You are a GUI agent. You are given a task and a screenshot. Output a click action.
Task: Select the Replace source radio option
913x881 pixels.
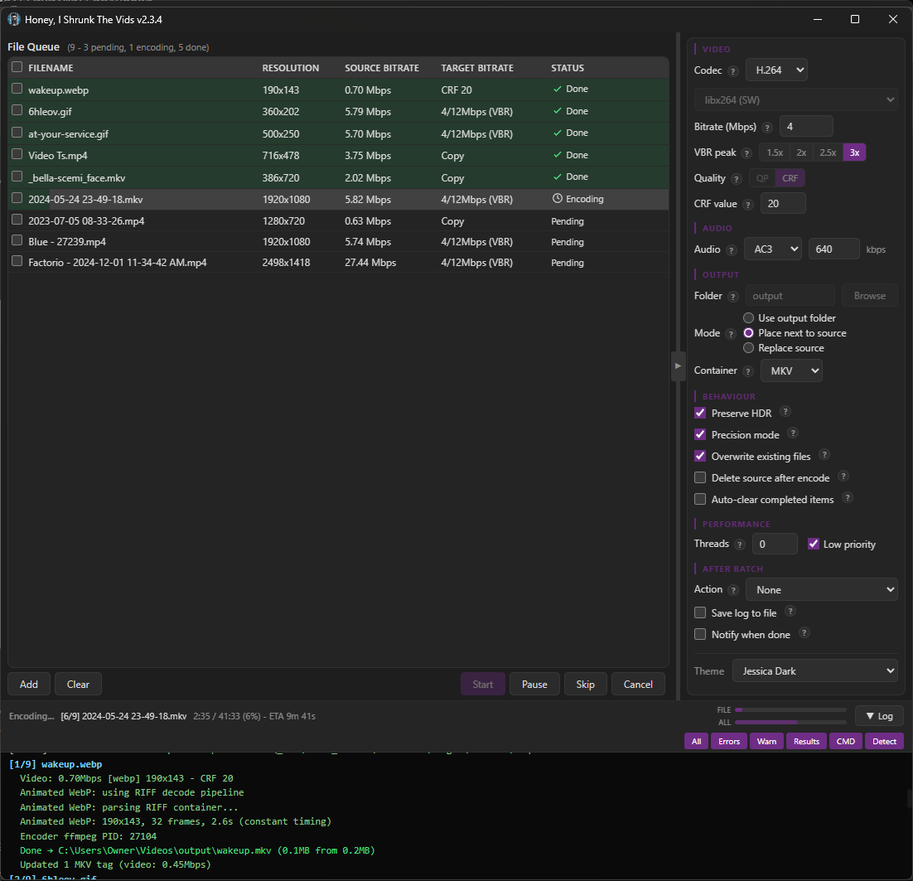[749, 348]
